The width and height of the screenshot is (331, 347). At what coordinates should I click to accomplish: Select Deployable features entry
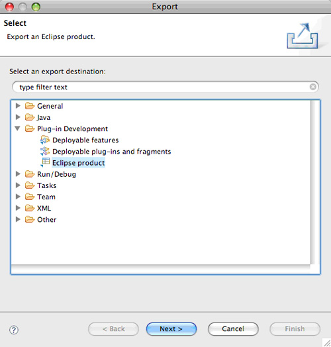85,140
